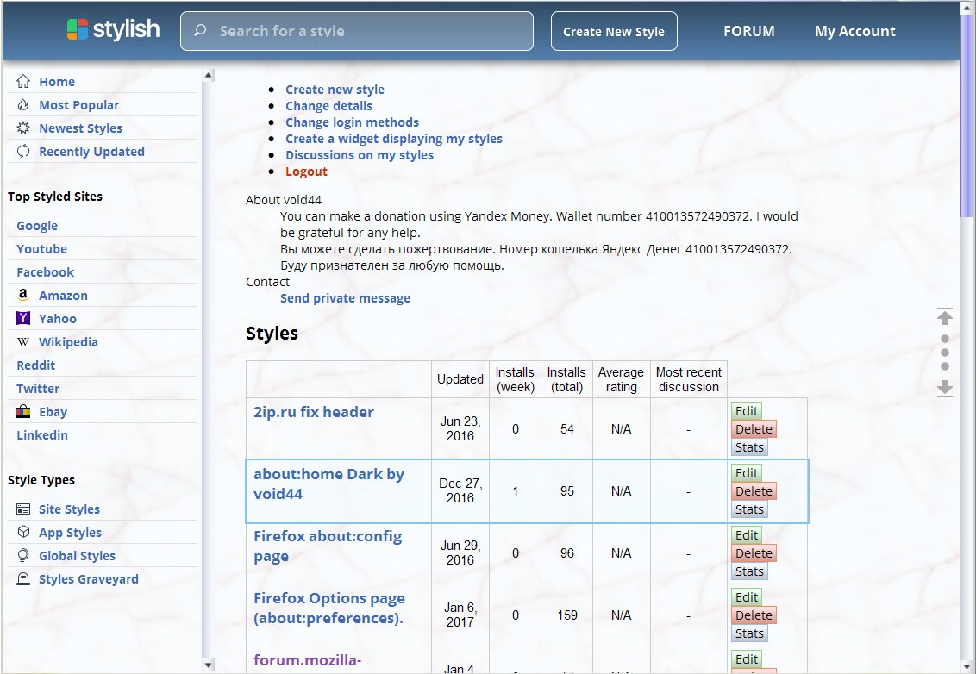976x674 pixels.
Task: Click the Stylish logo
Action: pos(113,29)
